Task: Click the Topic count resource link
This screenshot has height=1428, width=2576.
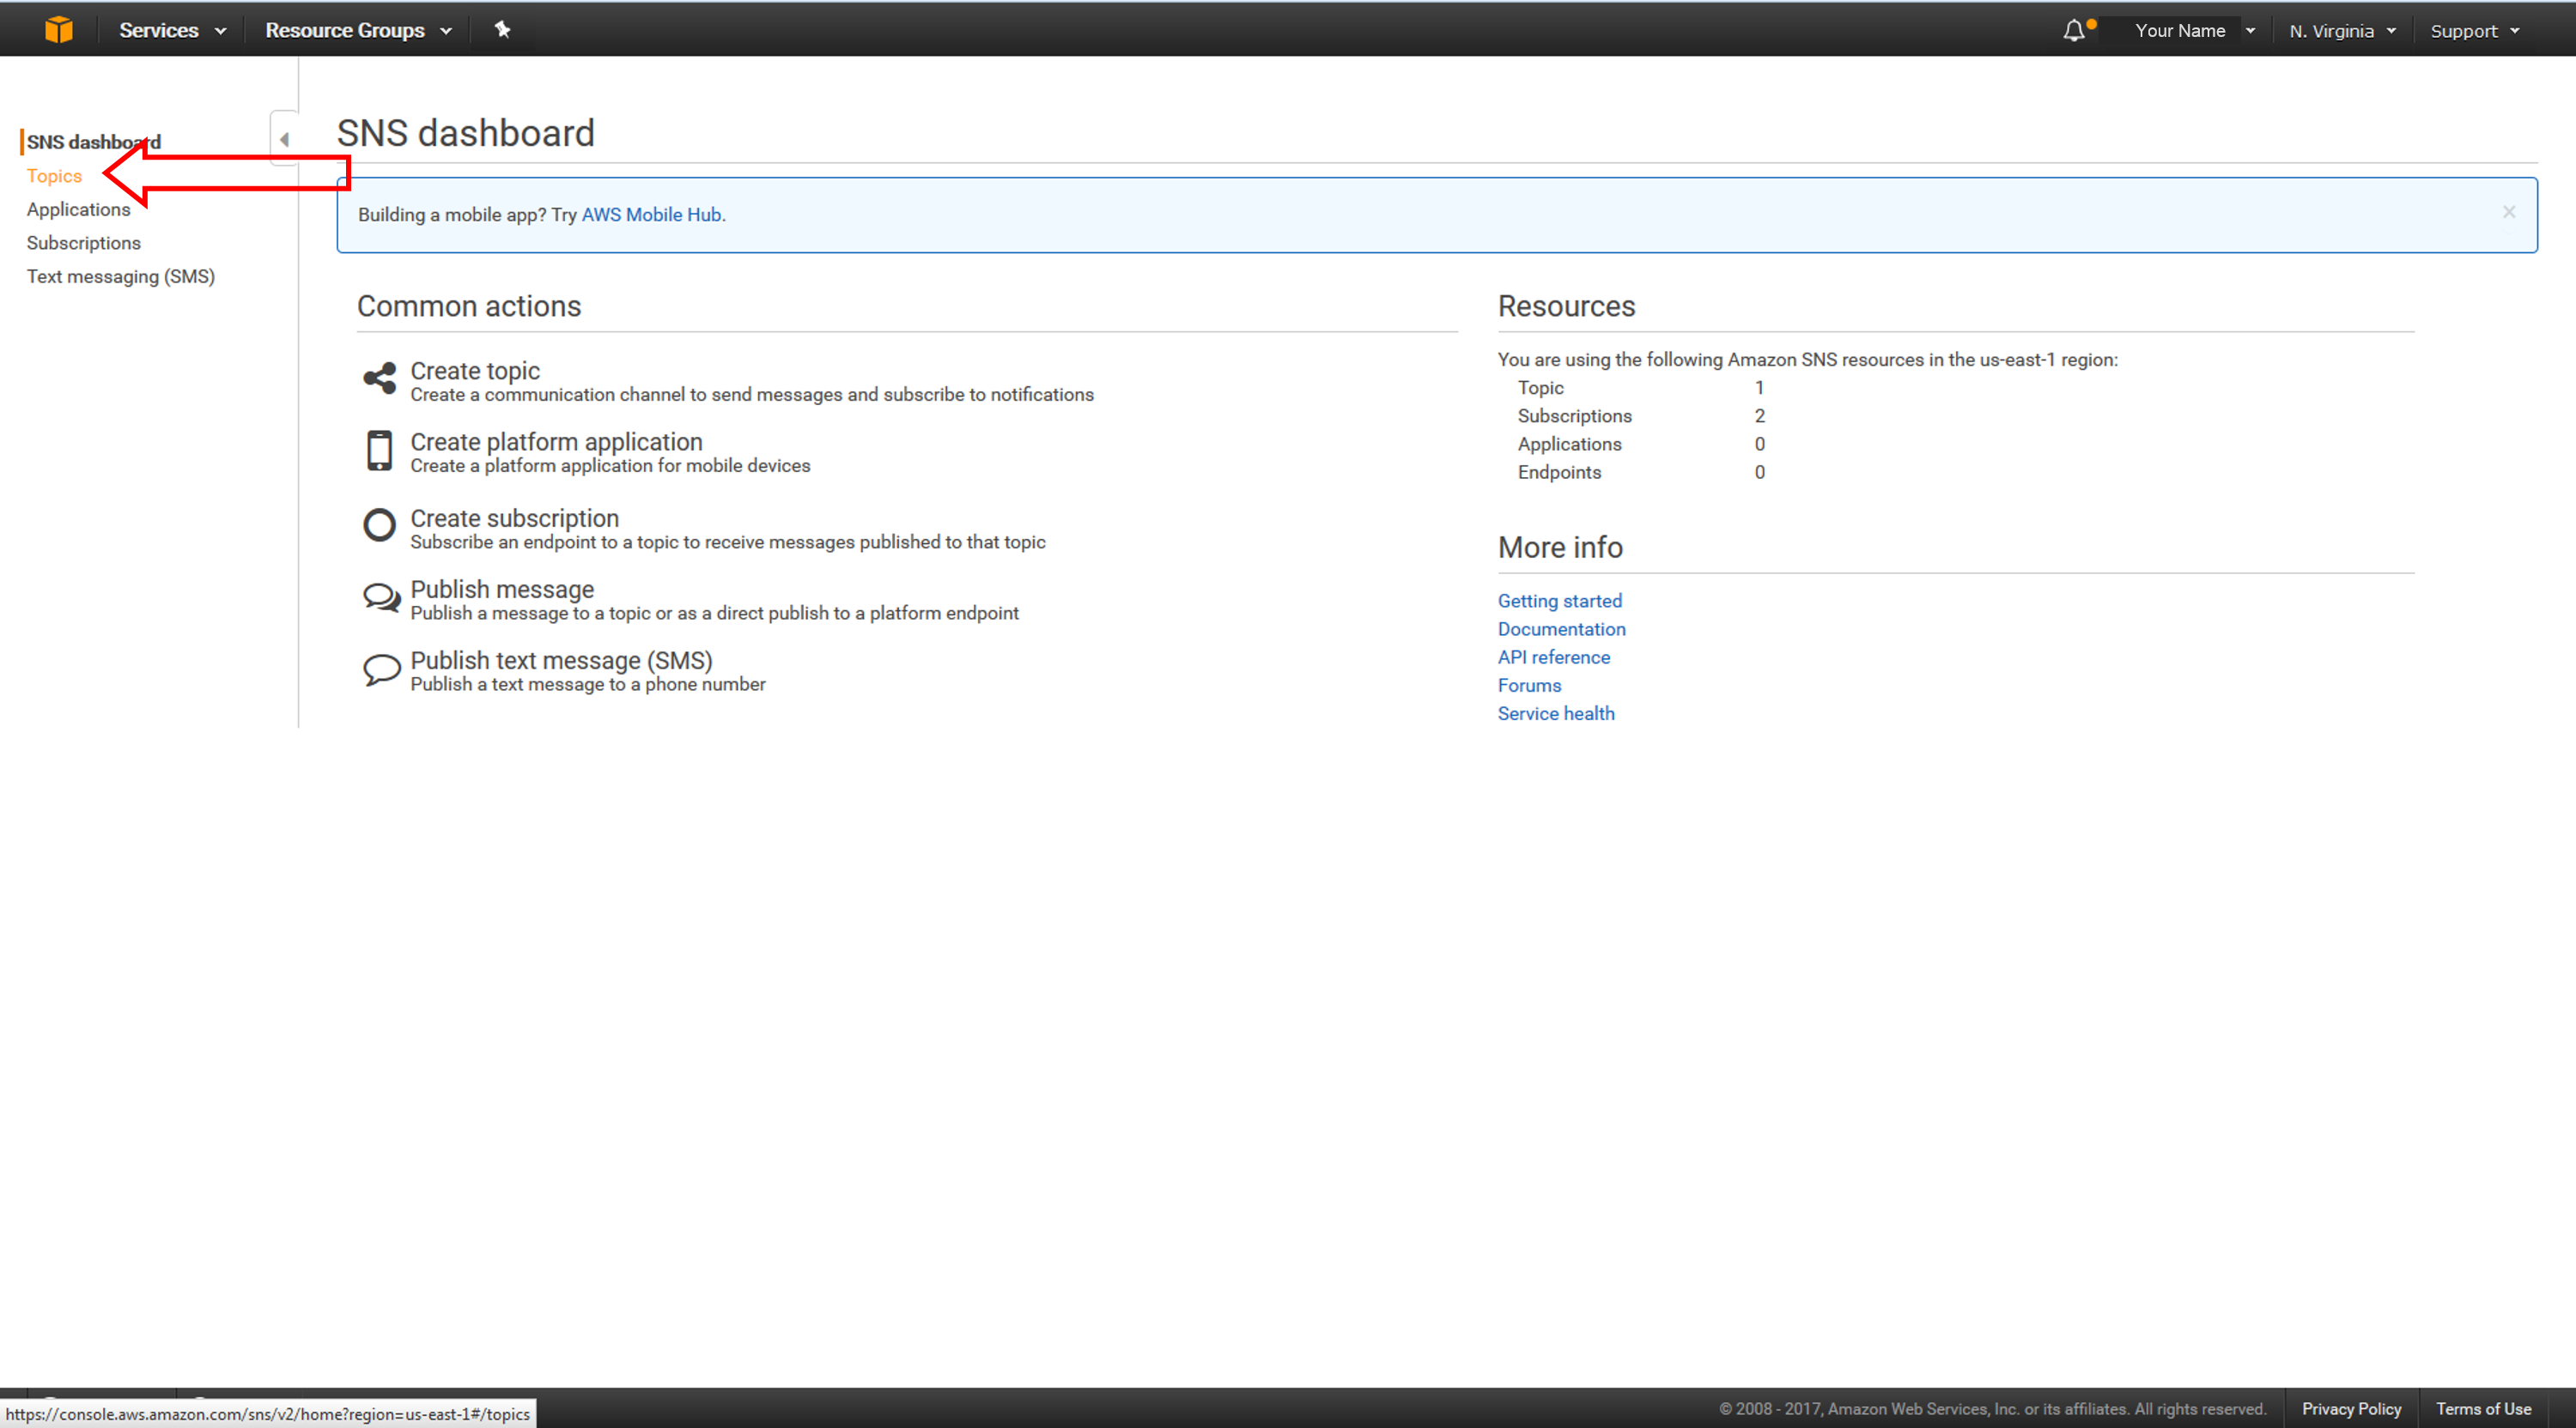Action: (x=1758, y=387)
